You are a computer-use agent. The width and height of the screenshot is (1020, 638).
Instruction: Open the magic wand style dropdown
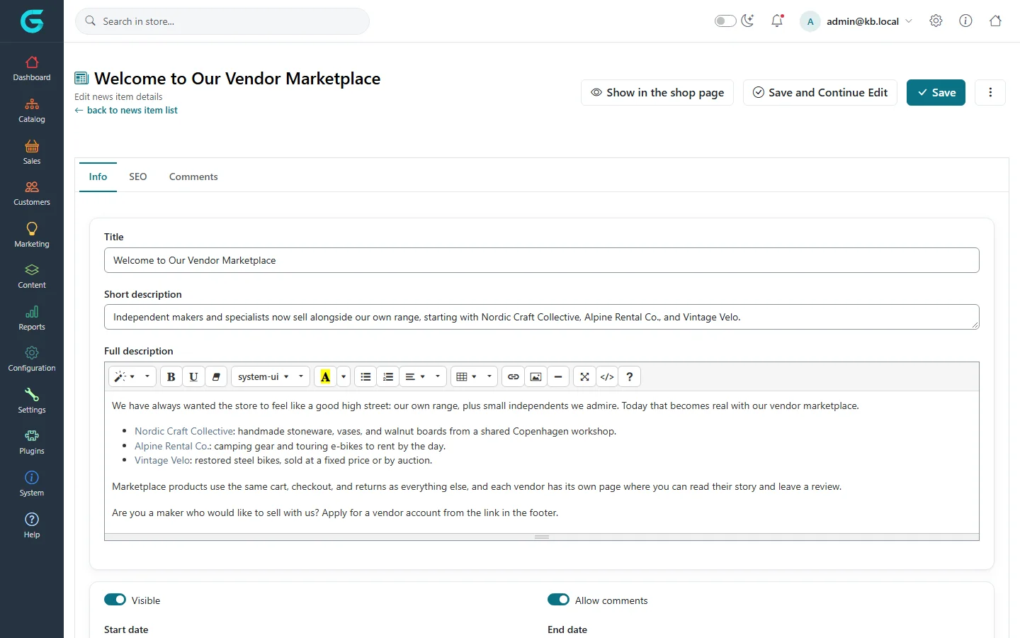[132, 377]
